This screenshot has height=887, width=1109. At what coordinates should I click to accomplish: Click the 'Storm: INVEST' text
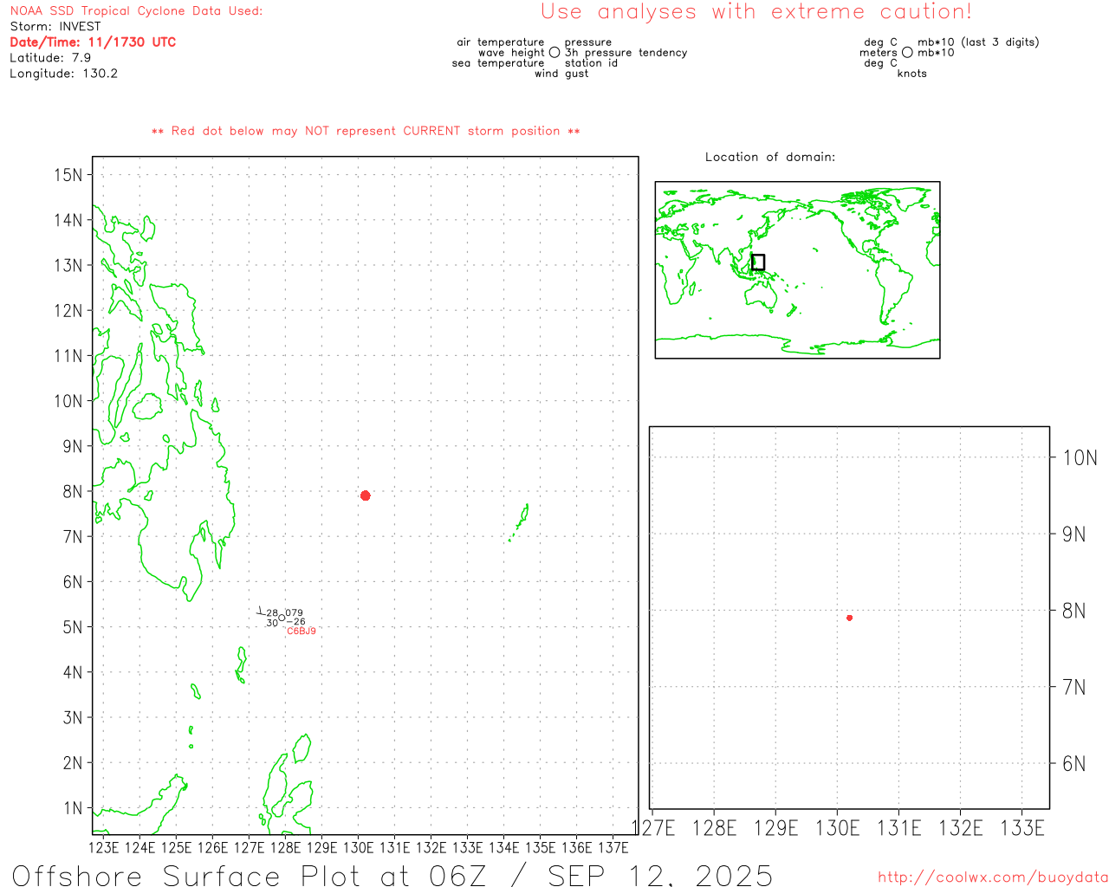pyautogui.click(x=55, y=27)
